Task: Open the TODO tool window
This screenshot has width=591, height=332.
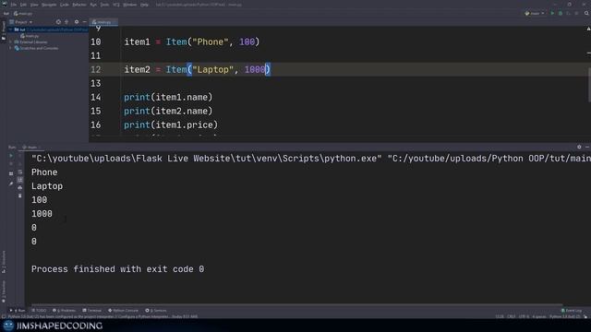Action: [39, 311]
